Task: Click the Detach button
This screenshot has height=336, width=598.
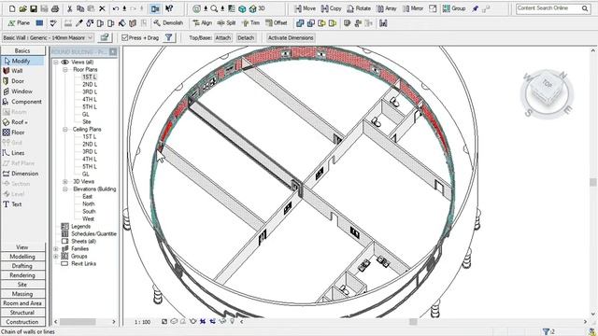Action: click(x=246, y=37)
